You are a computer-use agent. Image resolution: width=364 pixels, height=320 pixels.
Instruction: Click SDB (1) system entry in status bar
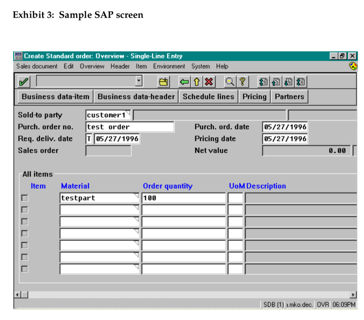pos(273,304)
